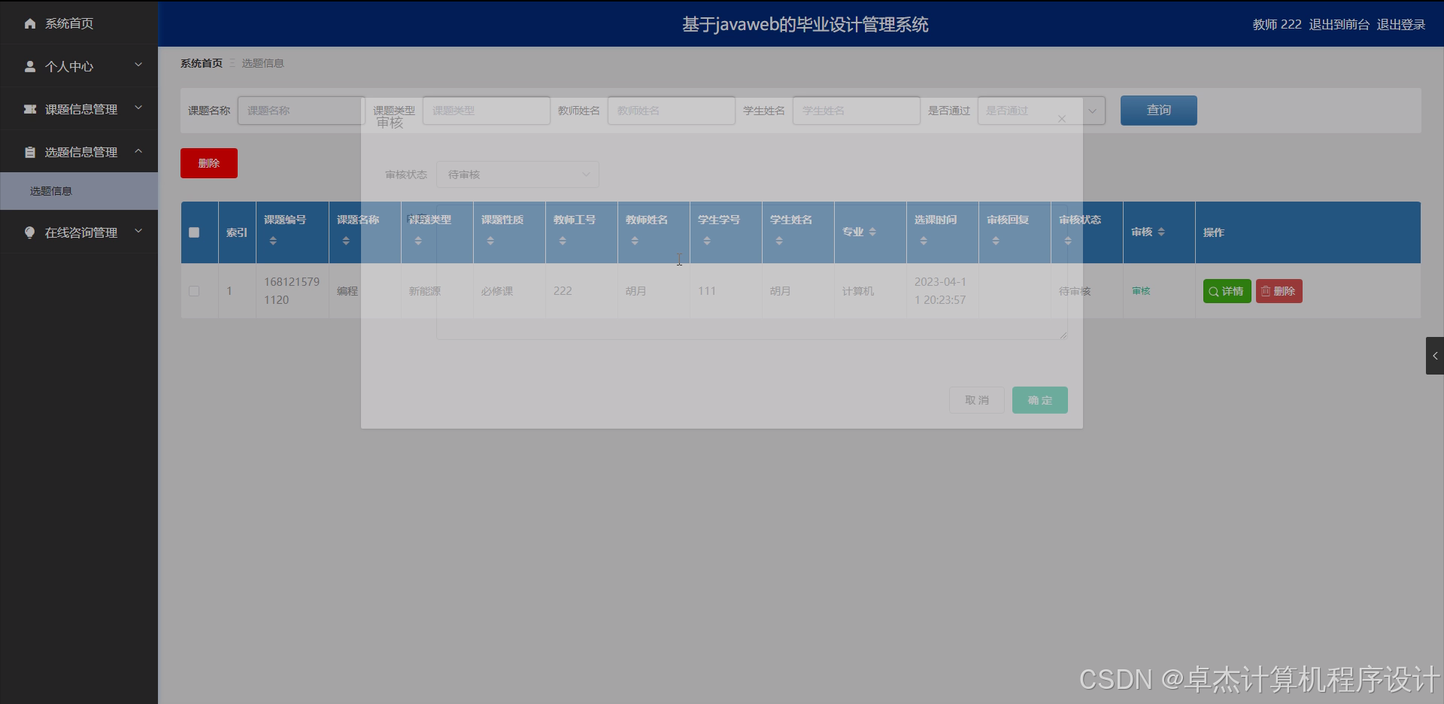Image resolution: width=1444 pixels, height=704 pixels.
Task: Click the trash icon on the row 删除 button
Action: coord(1266,291)
